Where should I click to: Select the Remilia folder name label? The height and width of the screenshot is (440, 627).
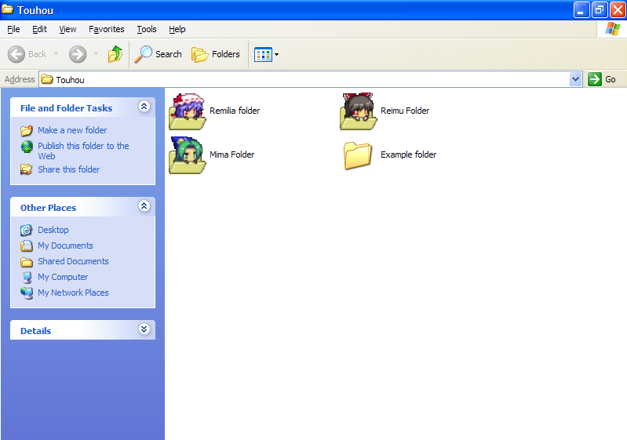click(x=235, y=111)
